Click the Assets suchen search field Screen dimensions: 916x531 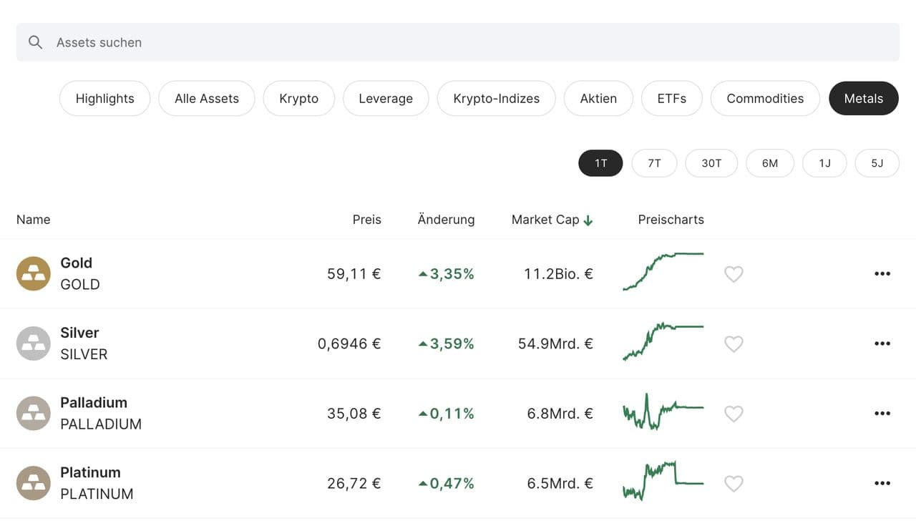click(458, 42)
